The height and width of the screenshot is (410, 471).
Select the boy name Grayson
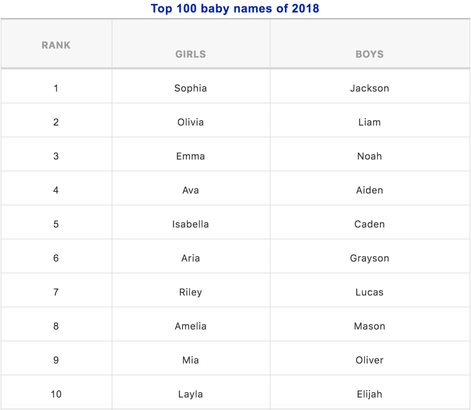coord(370,258)
